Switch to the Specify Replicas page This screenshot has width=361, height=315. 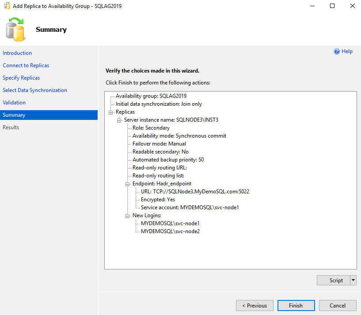click(x=21, y=78)
